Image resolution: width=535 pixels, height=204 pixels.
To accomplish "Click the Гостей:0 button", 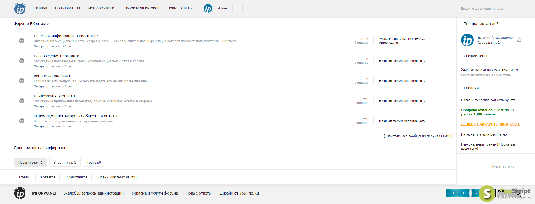I will (x=94, y=162).
